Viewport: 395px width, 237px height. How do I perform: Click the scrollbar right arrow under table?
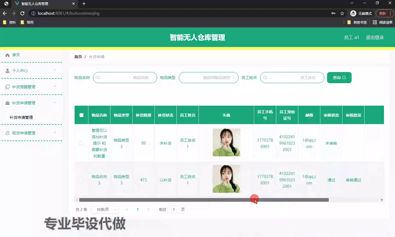point(382,200)
